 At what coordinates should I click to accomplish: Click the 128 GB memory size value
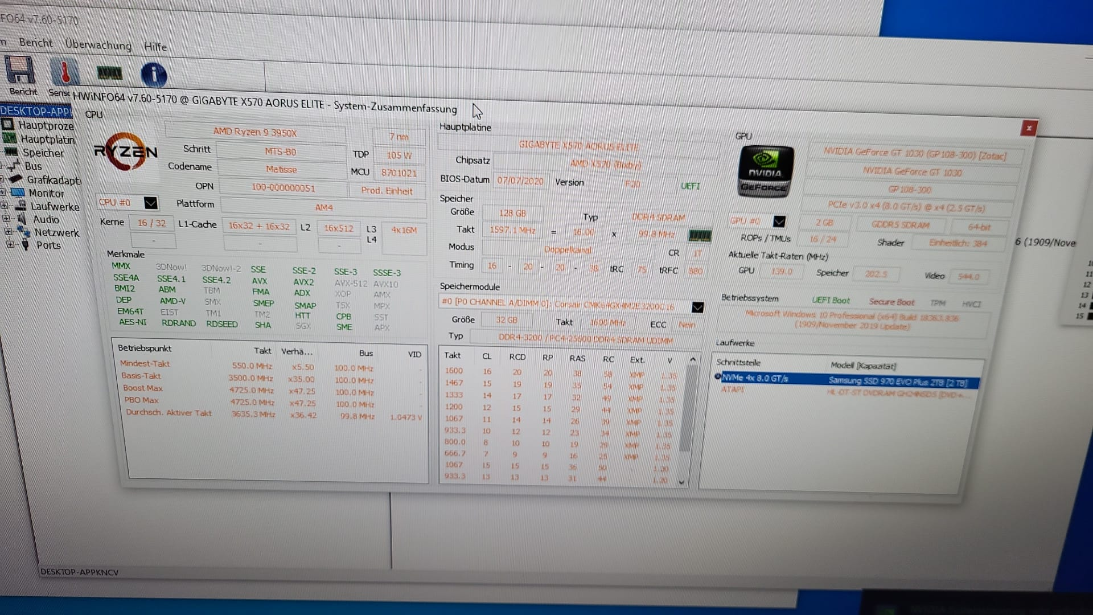pyautogui.click(x=512, y=213)
